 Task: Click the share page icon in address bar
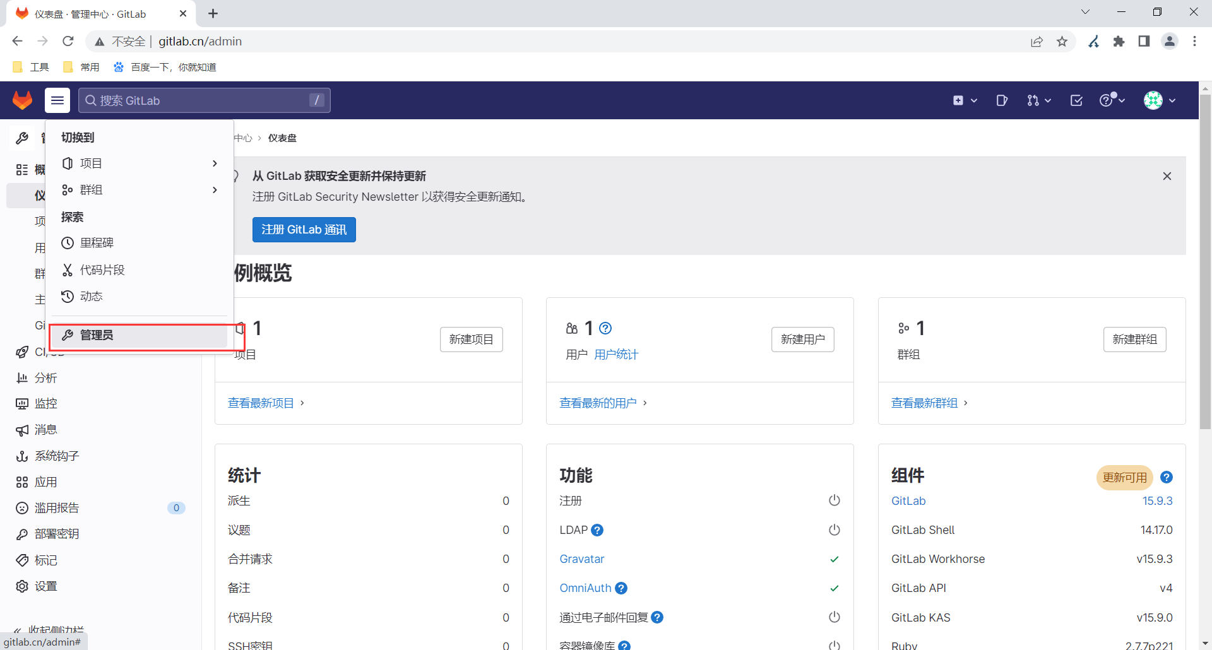(x=1037, y=42)
